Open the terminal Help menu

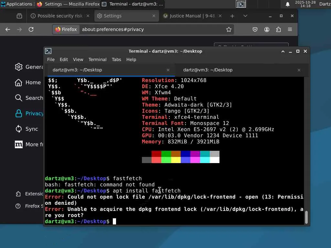click(x=131, y=60)
